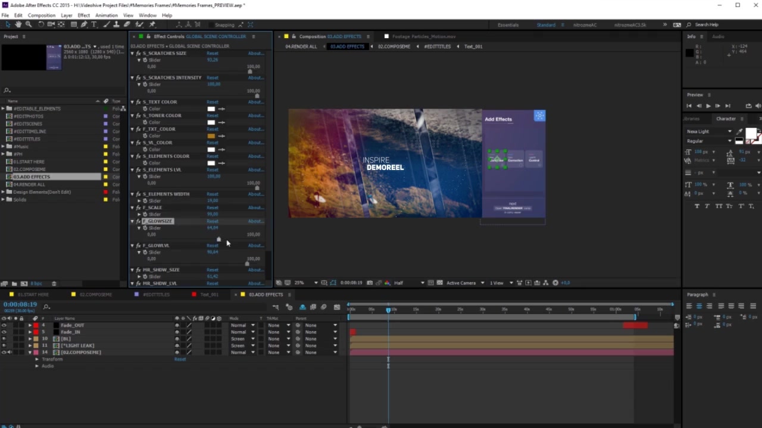Expand the Fade_OUT layer properties

(x=30, y=325)
